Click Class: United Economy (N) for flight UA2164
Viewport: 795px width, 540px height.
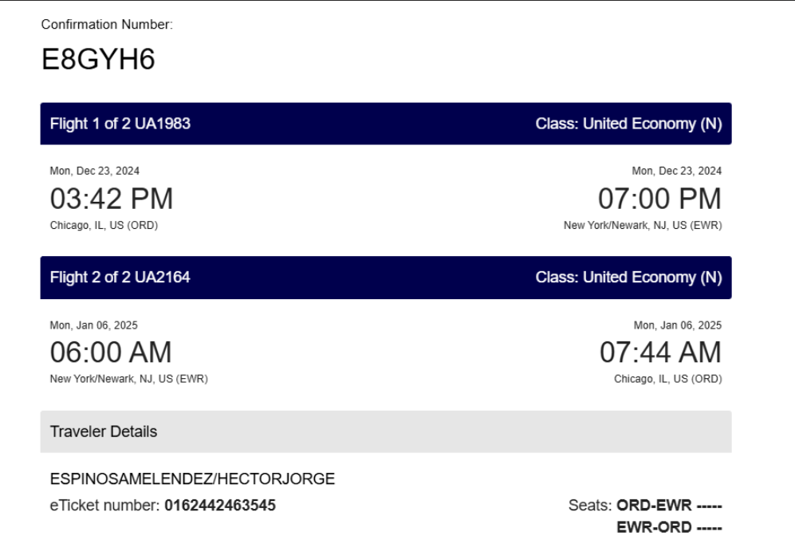tap(628, 278)
